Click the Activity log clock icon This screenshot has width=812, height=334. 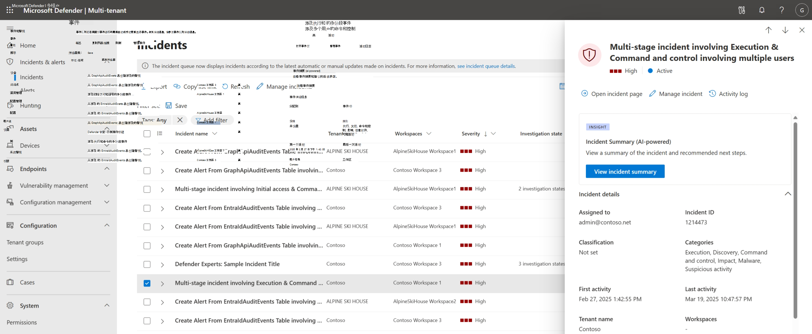pyautogui.click(x=712, y=94)
